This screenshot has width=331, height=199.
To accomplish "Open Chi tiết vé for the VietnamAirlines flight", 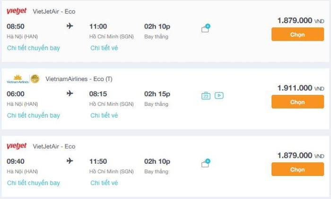I will tap(104, 115).
